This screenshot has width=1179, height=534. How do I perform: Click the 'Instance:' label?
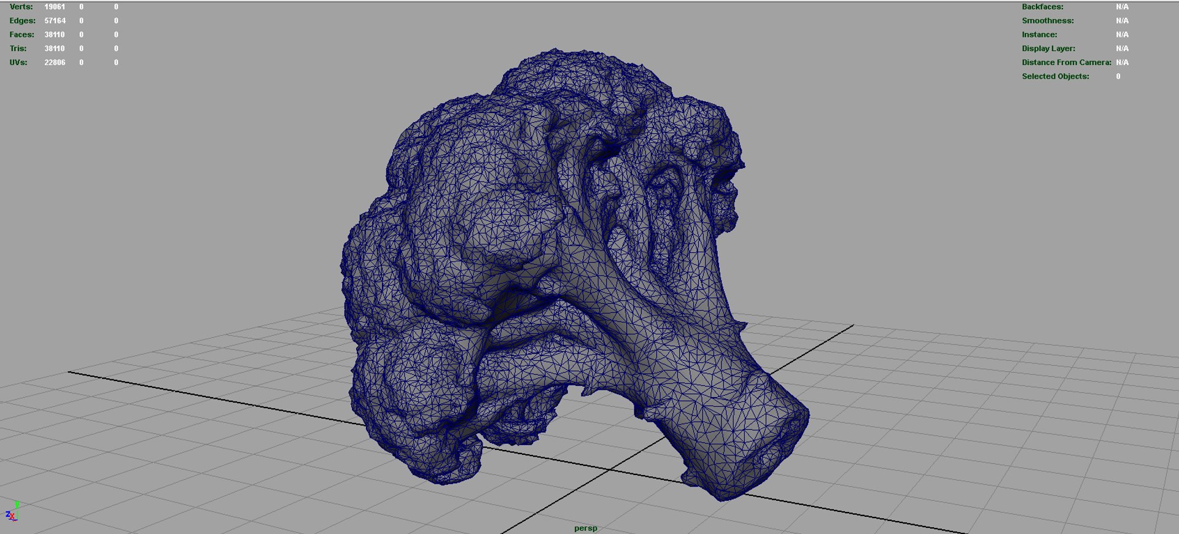1040,35
